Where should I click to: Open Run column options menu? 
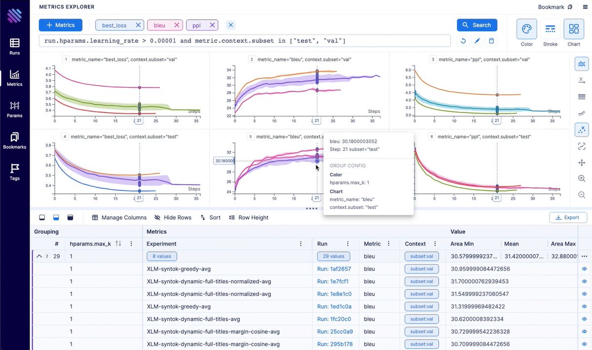(x=348, y=244)
